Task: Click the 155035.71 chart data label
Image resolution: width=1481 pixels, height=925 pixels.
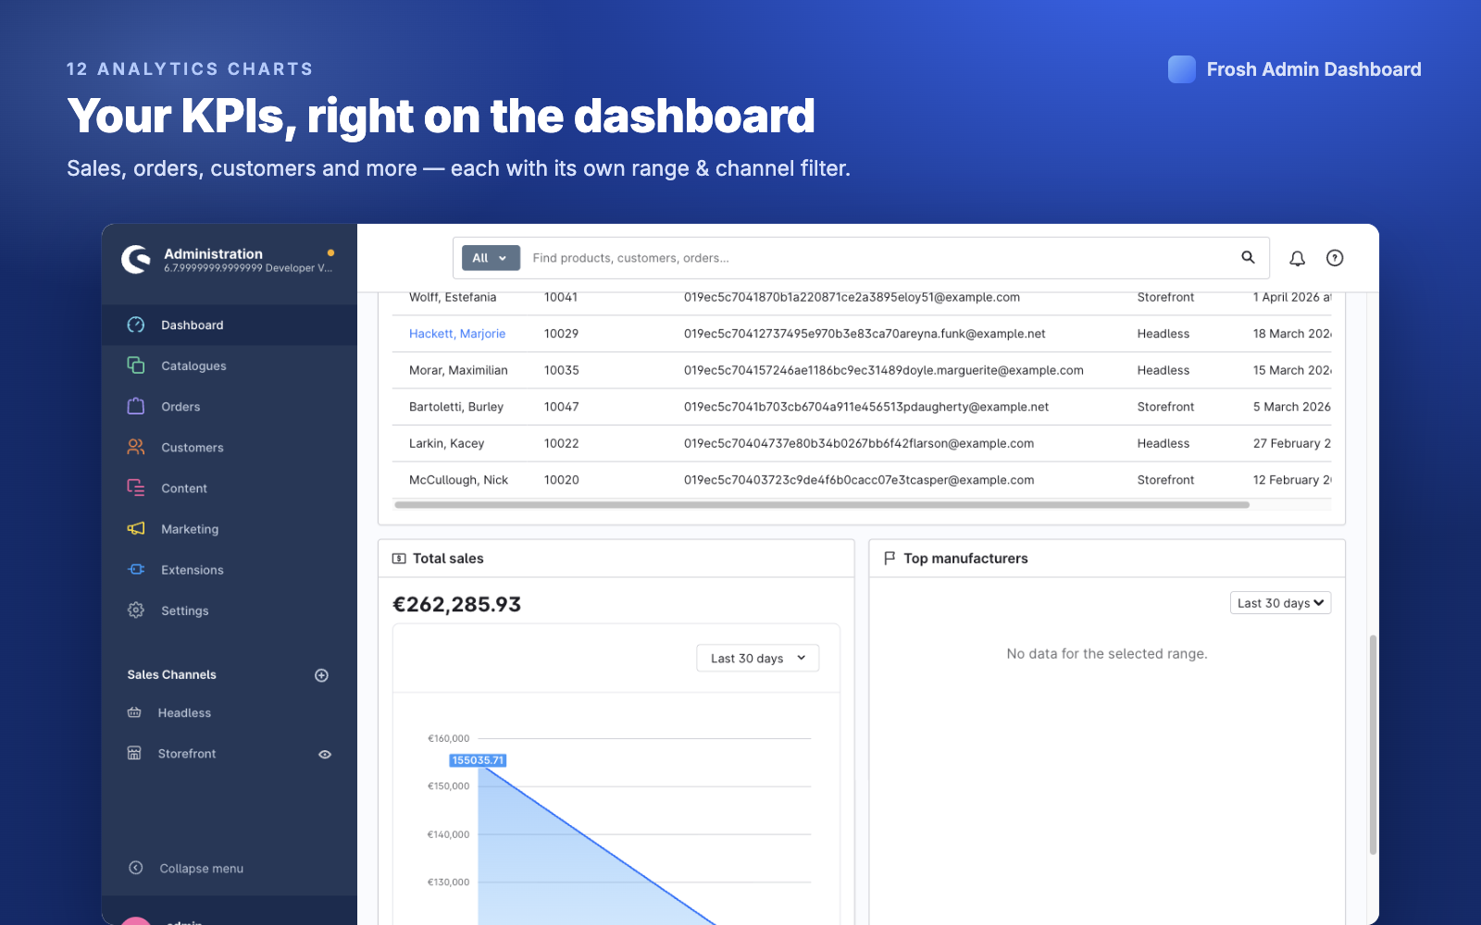Action: [478, 760]
